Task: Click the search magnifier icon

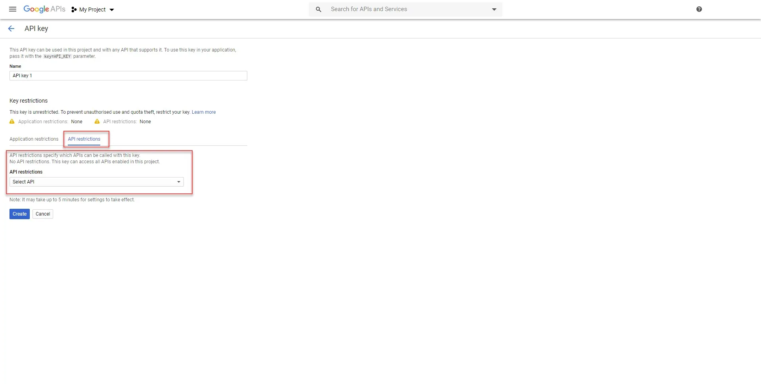Action: coord(319,9)
